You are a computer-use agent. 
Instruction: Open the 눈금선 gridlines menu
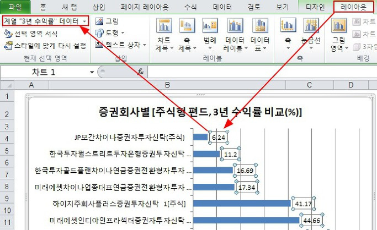[x=311, y=35]
